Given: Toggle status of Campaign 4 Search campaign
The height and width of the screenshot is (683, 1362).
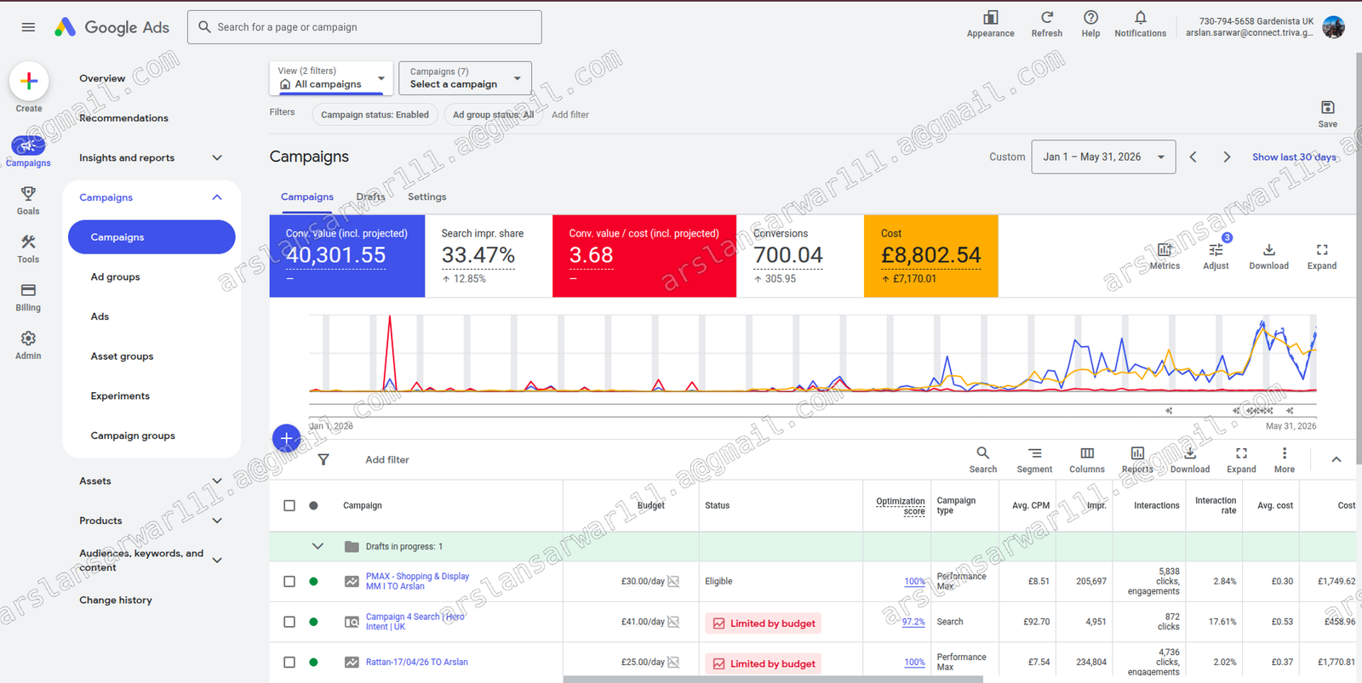Looking at the screenshot, I should pos(314,622).
